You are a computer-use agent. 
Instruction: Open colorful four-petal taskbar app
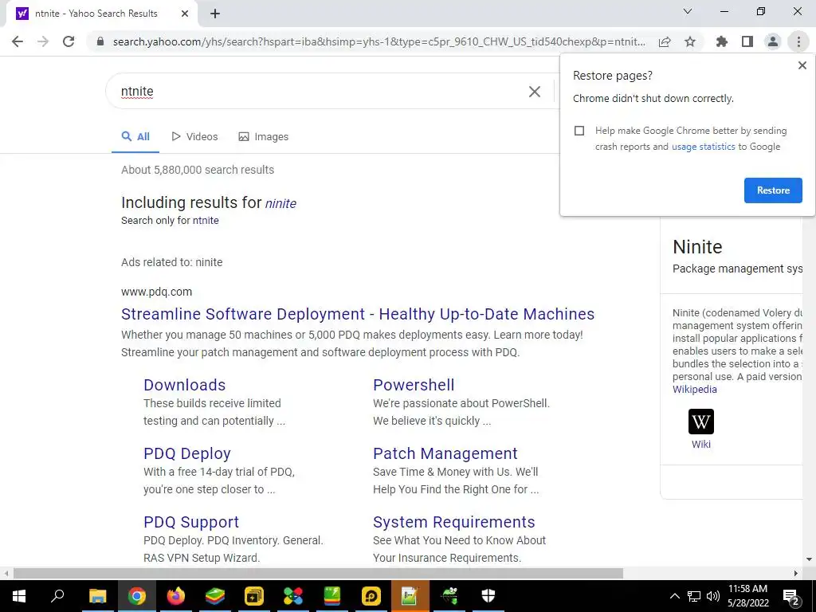click(293, 596)
